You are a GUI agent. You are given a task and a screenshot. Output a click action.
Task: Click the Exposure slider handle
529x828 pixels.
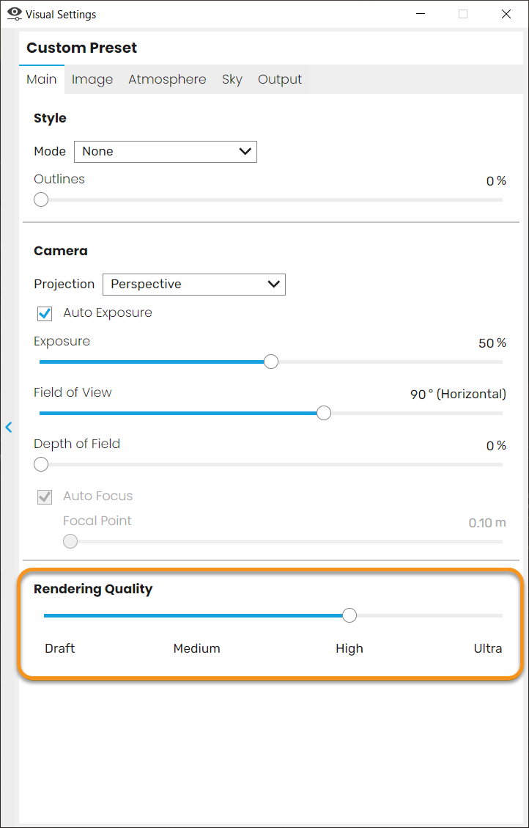270,362
